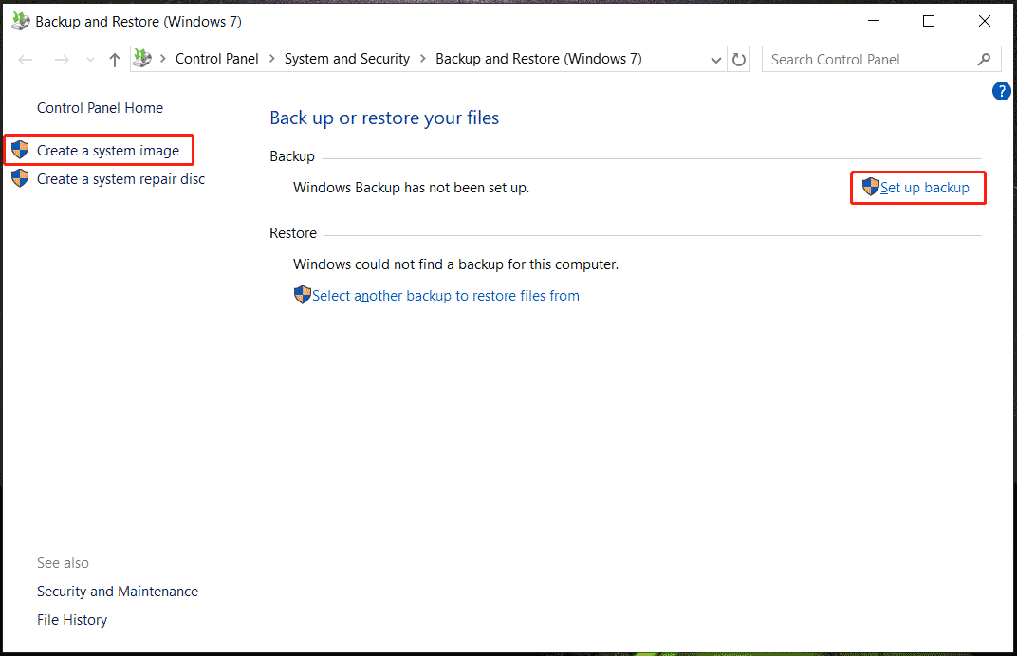Viewport: 1017px width, 656px height.
Task: Click the Search Control Panel field
Action: tap(868, 60)
